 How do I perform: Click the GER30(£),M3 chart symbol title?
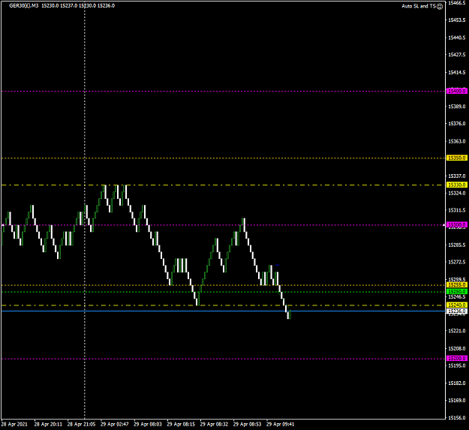23,6
